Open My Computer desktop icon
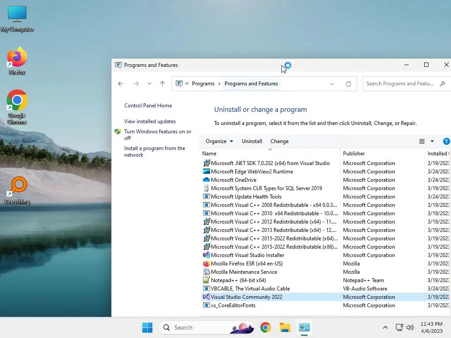The image size is (451, 338). [17, 18]
